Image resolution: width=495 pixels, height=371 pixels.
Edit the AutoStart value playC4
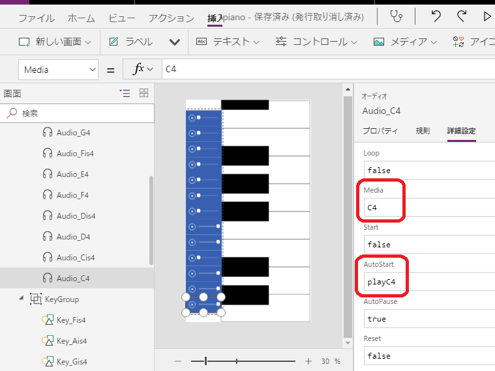[429, 282]
